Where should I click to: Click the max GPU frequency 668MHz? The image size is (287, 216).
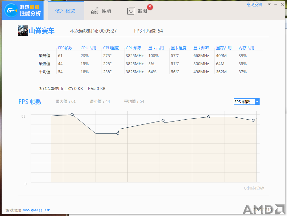tap(201, 56)
